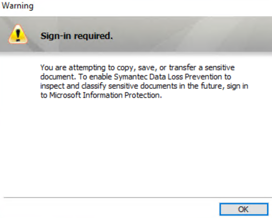
Task: Click the empty white area below the message
Action: pyautogui.click(x=139, y=148)
